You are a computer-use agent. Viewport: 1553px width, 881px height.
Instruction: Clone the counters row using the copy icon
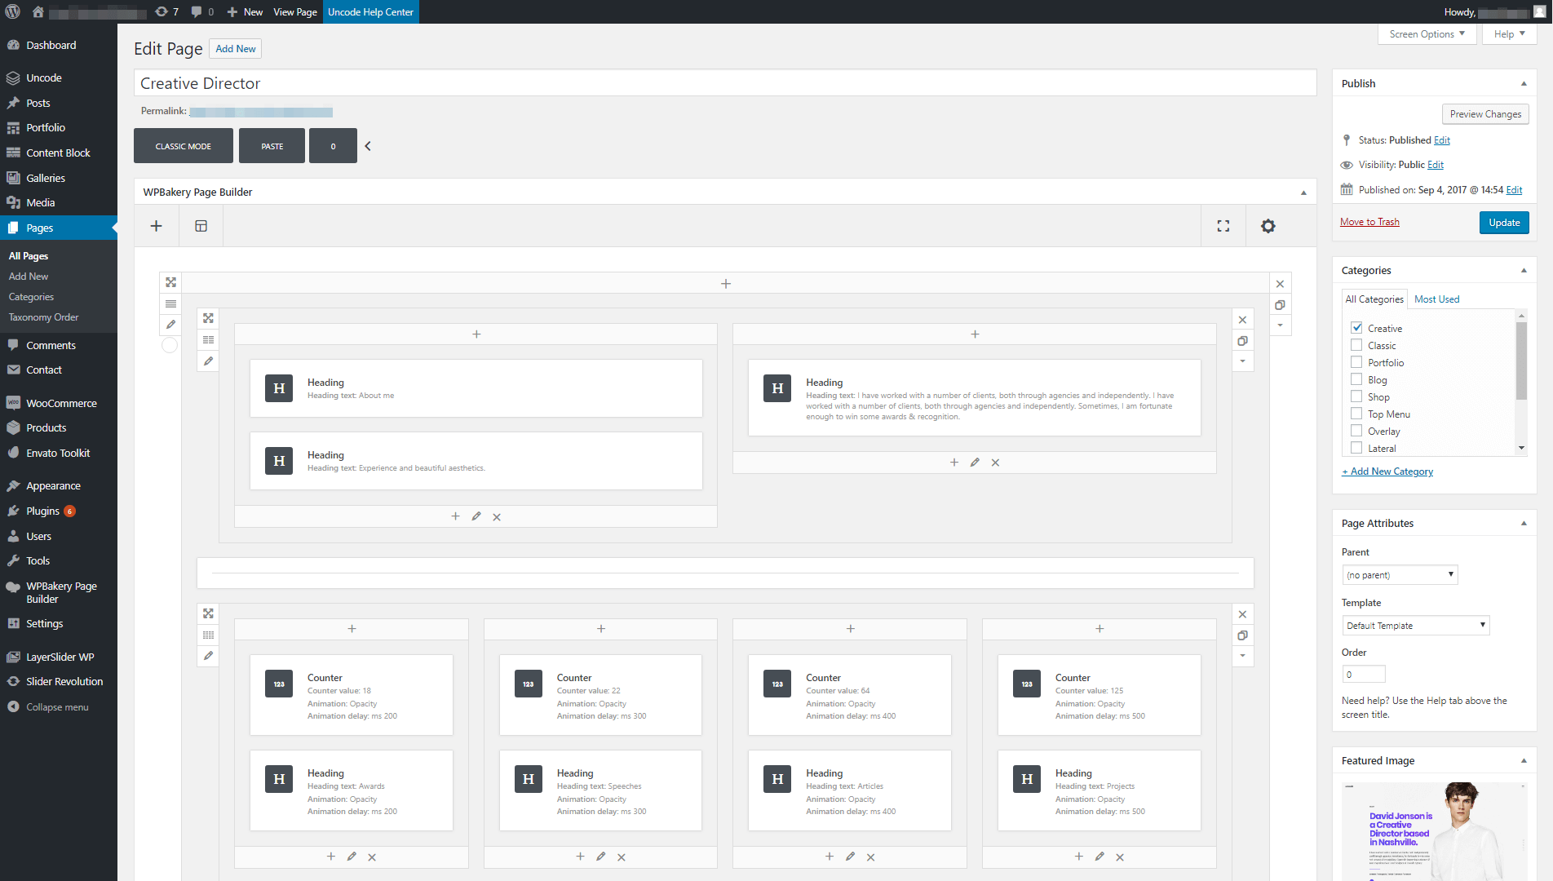pyautogui.click(x=1242, y=635)
